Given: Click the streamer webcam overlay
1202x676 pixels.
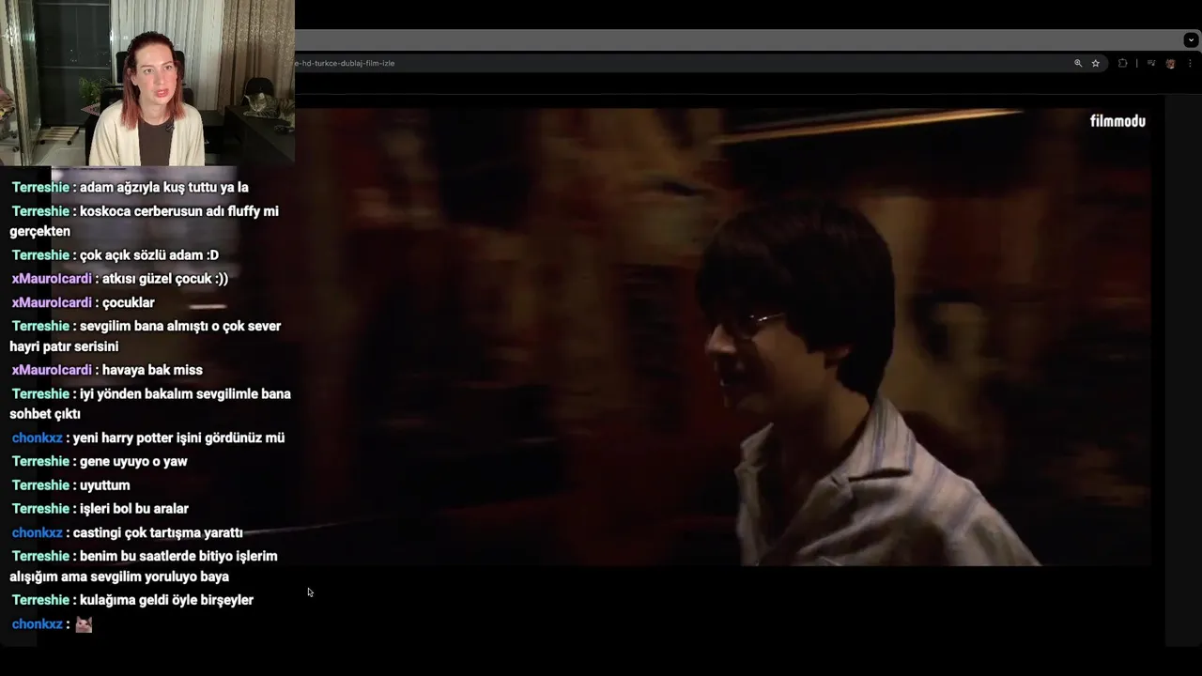Looking at the screenshot, I should tap(147, 83).
